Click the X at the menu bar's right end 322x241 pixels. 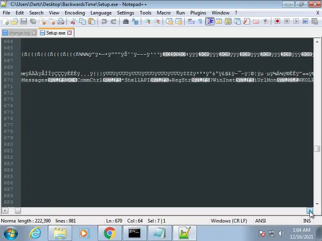click(x=318, y=13)
